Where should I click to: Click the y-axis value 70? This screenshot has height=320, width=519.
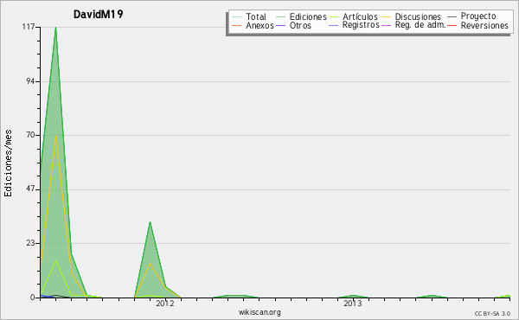[x=30, y=135]
